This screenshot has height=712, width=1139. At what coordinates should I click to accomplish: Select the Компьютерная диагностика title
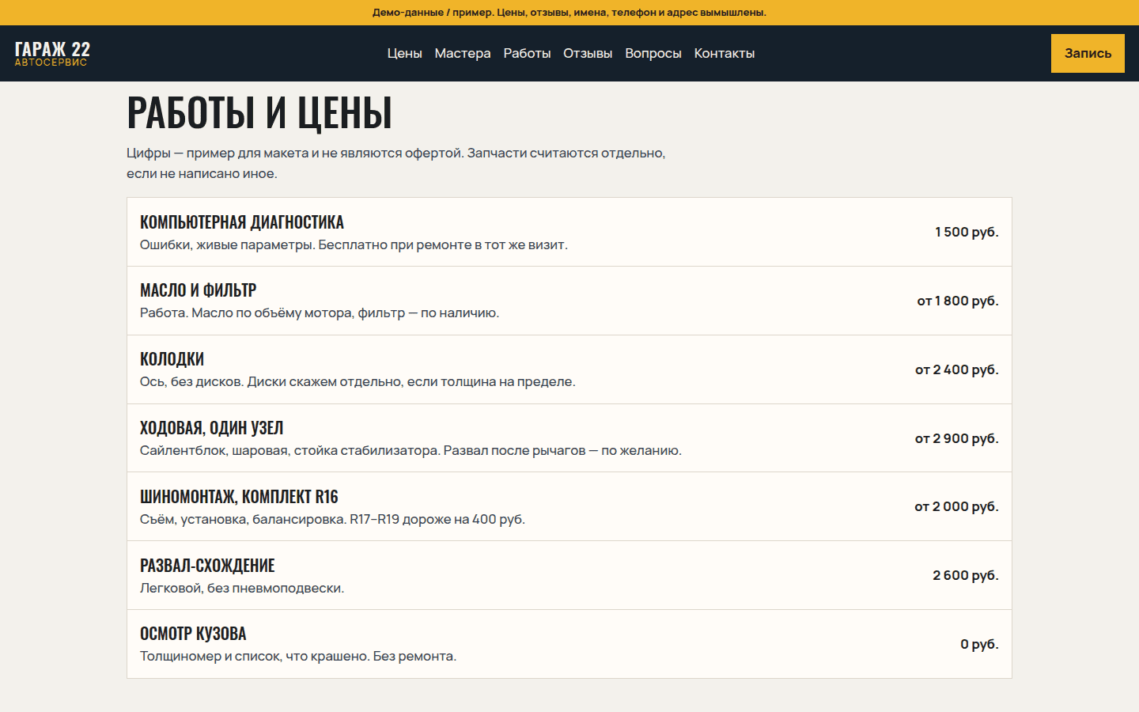[242, 222]
